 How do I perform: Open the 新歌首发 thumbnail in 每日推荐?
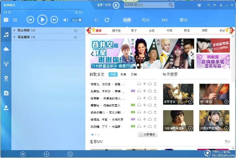click(178, 94)
